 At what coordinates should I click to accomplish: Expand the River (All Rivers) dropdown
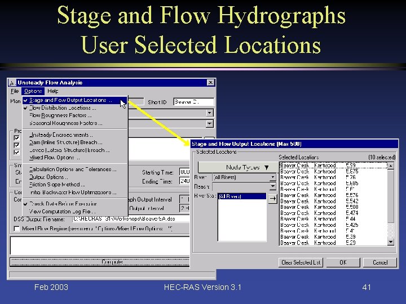coord(272,177)
